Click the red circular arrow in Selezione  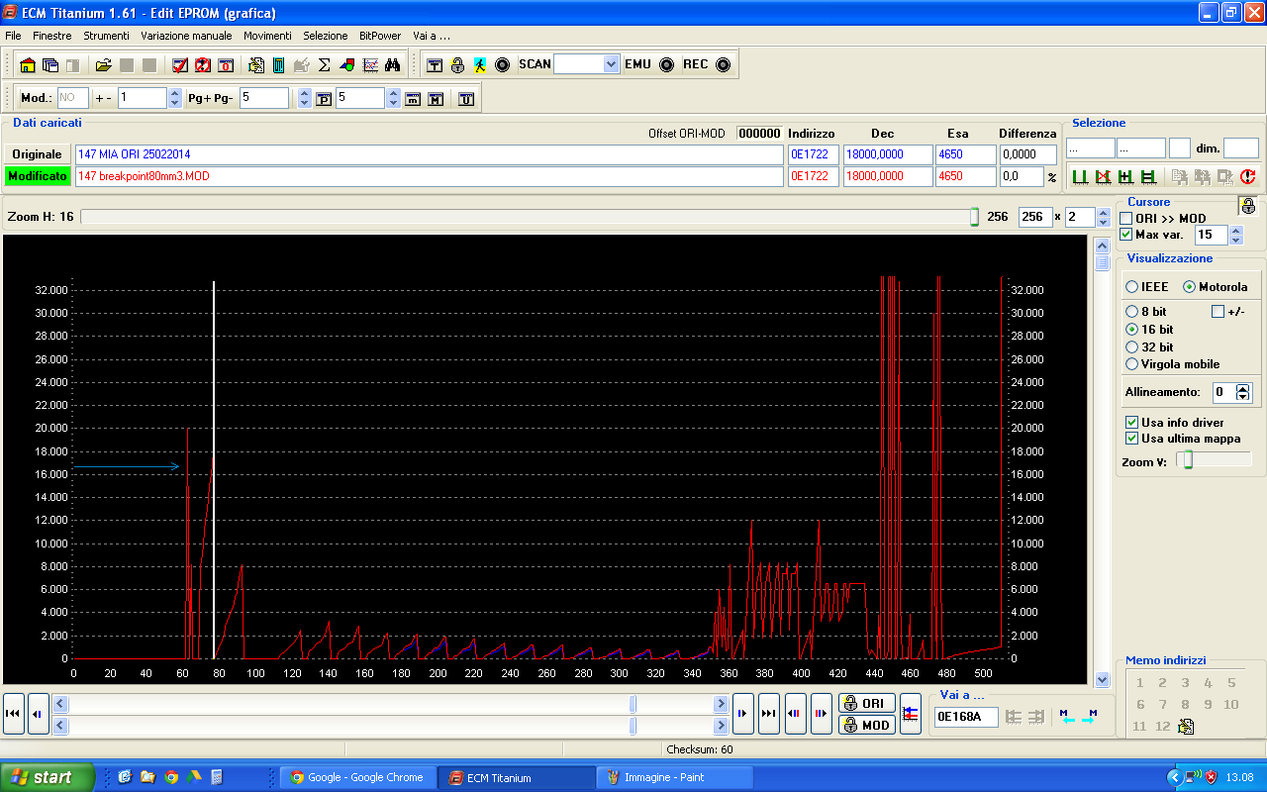(1247, 177)
